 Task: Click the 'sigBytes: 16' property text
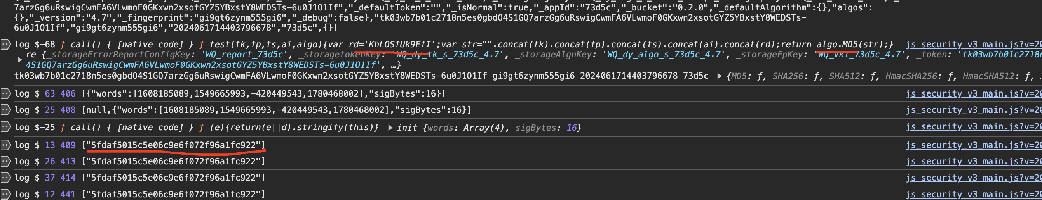(x=546, y=128)
